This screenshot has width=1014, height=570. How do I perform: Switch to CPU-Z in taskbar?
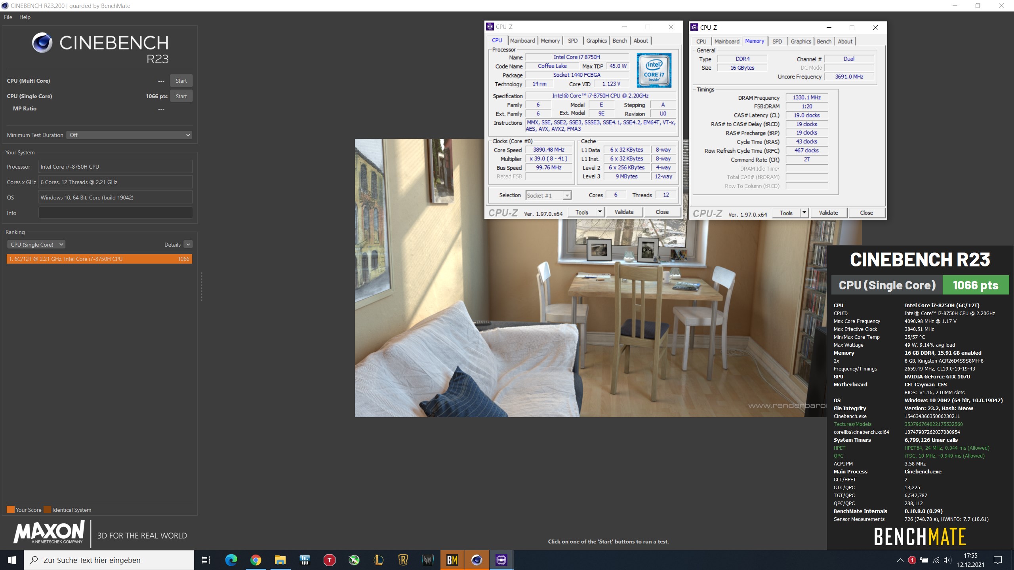tap(501, 560)
